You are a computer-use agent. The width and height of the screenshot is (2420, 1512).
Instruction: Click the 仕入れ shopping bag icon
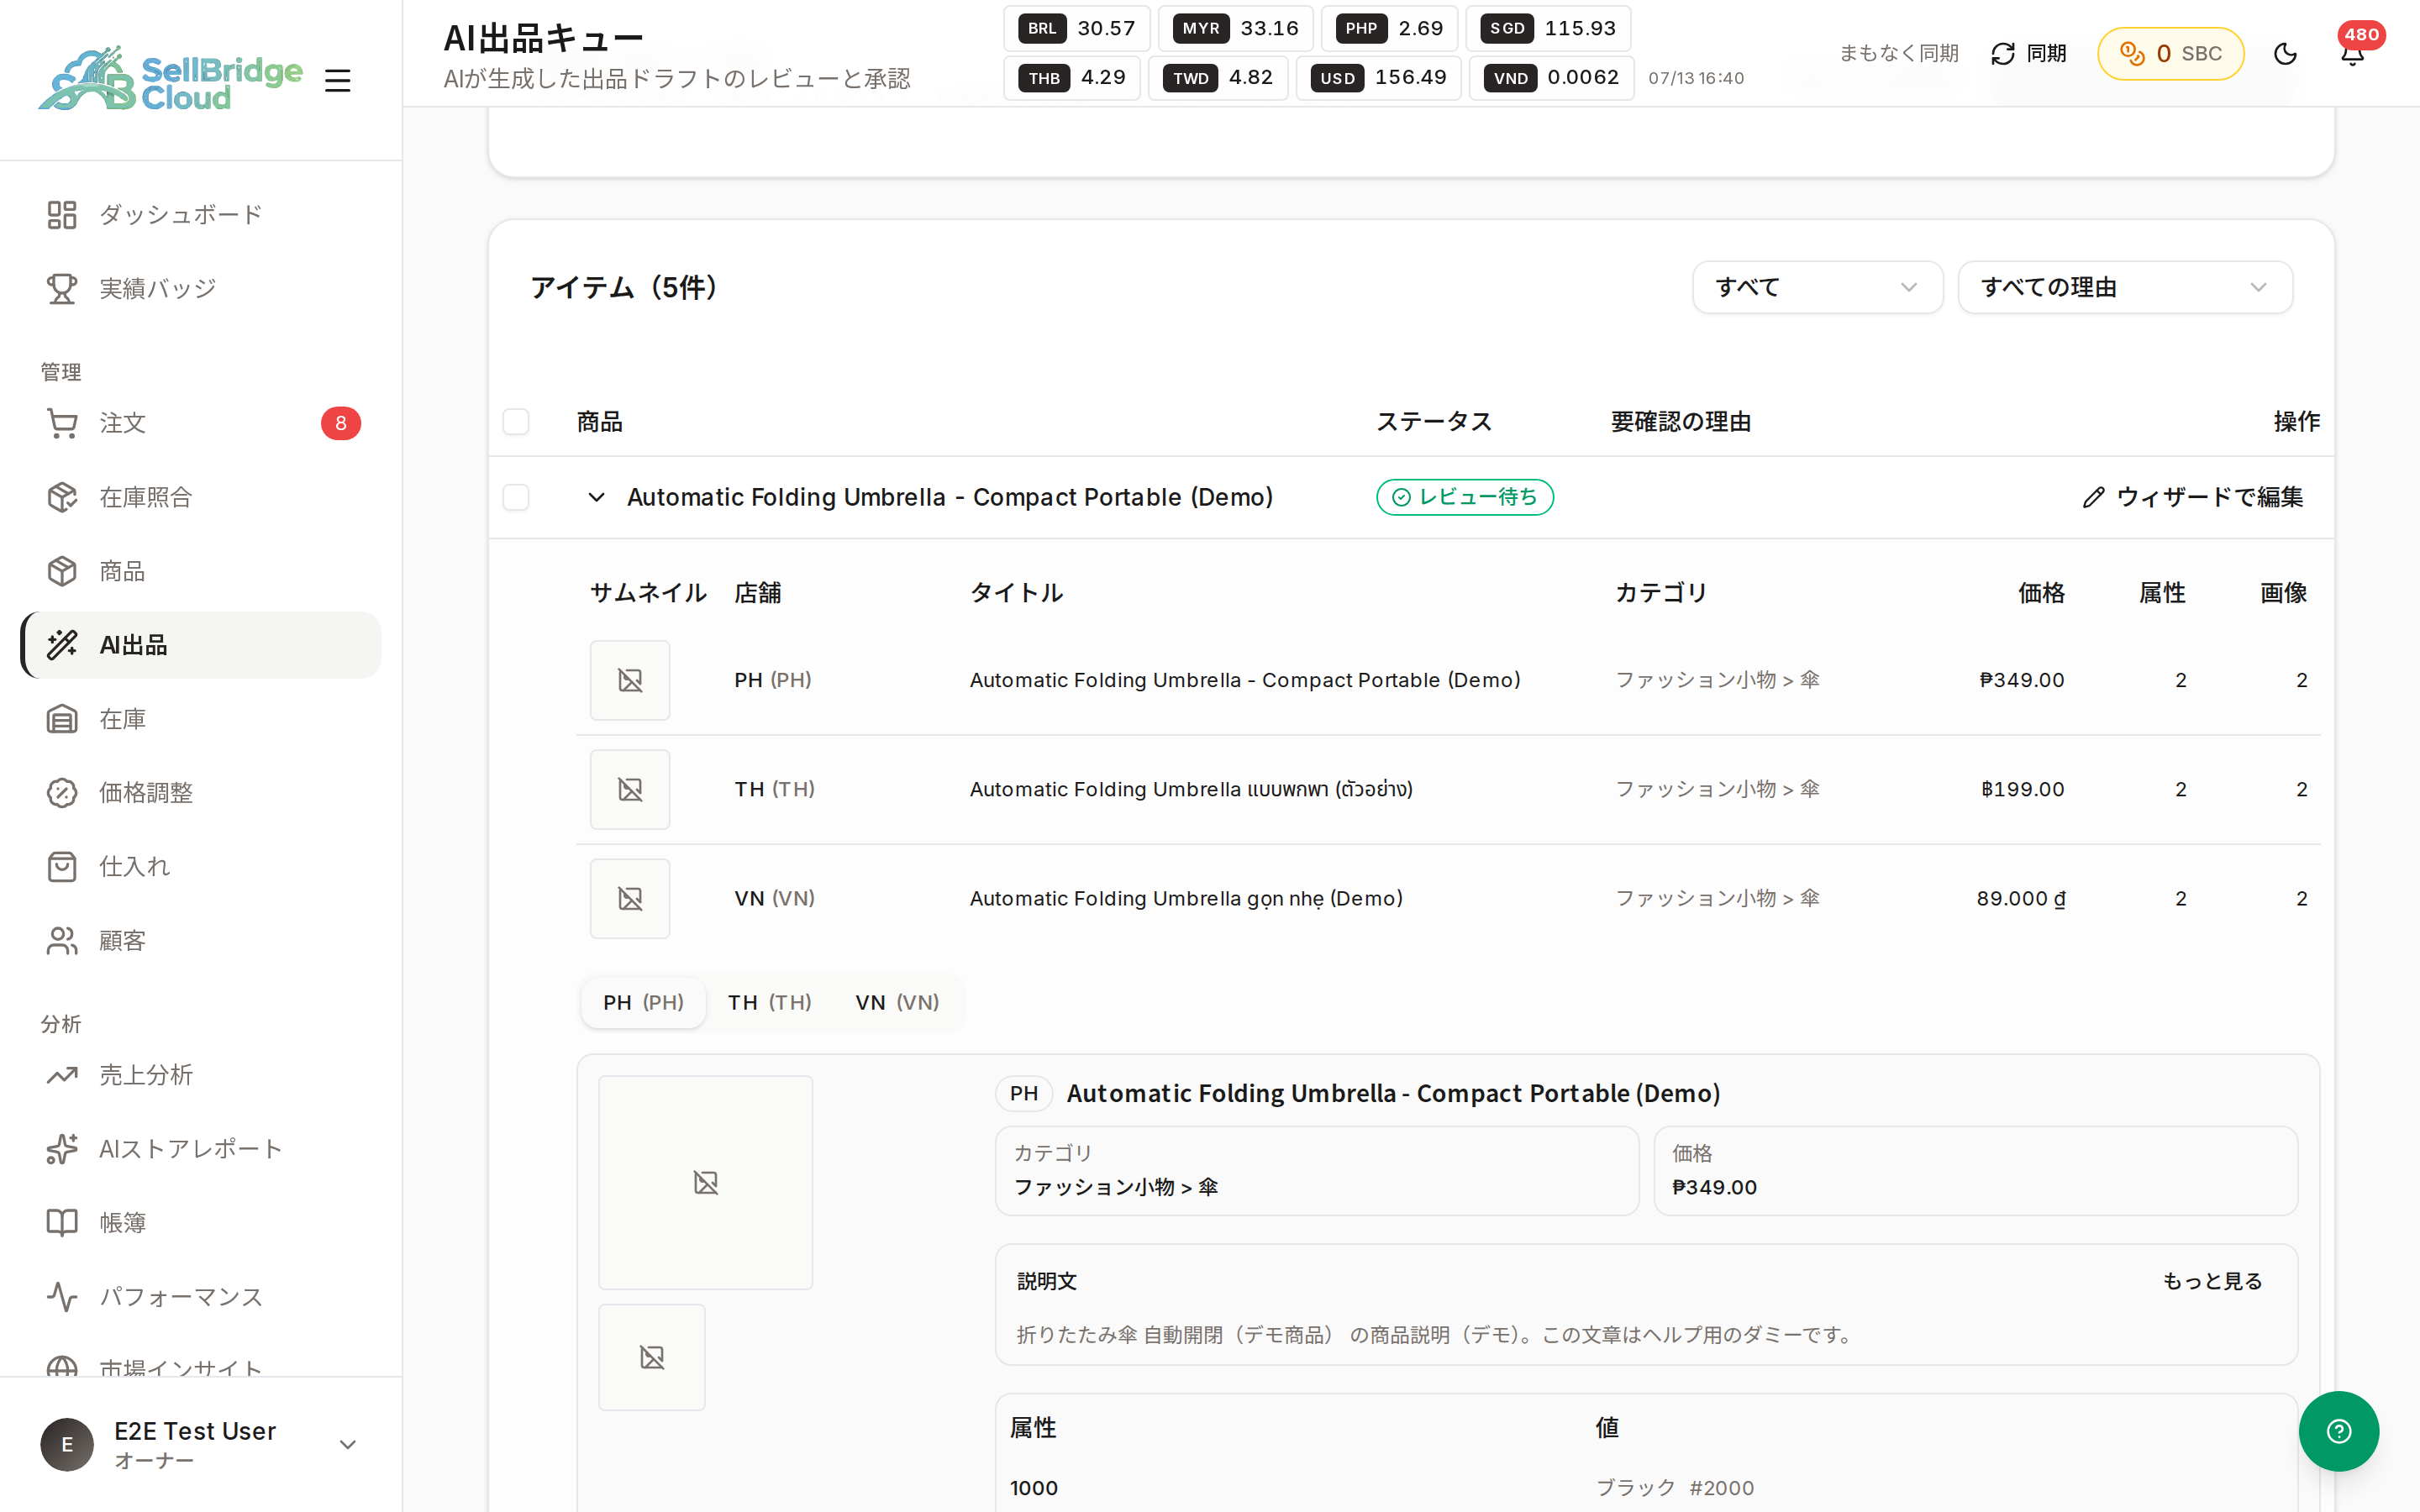62,867
